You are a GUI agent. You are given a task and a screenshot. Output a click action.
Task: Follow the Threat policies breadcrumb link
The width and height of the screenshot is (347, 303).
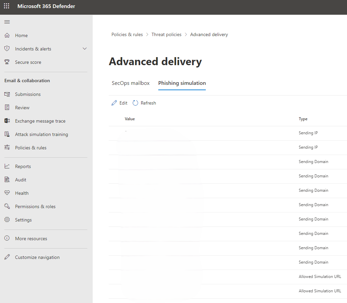click(166, 34)
